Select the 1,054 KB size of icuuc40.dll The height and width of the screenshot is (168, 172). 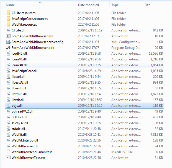[x=157, y=65]
